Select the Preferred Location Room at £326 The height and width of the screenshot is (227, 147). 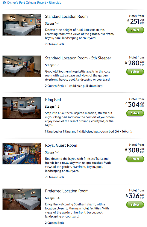click(x=135, y=205)
